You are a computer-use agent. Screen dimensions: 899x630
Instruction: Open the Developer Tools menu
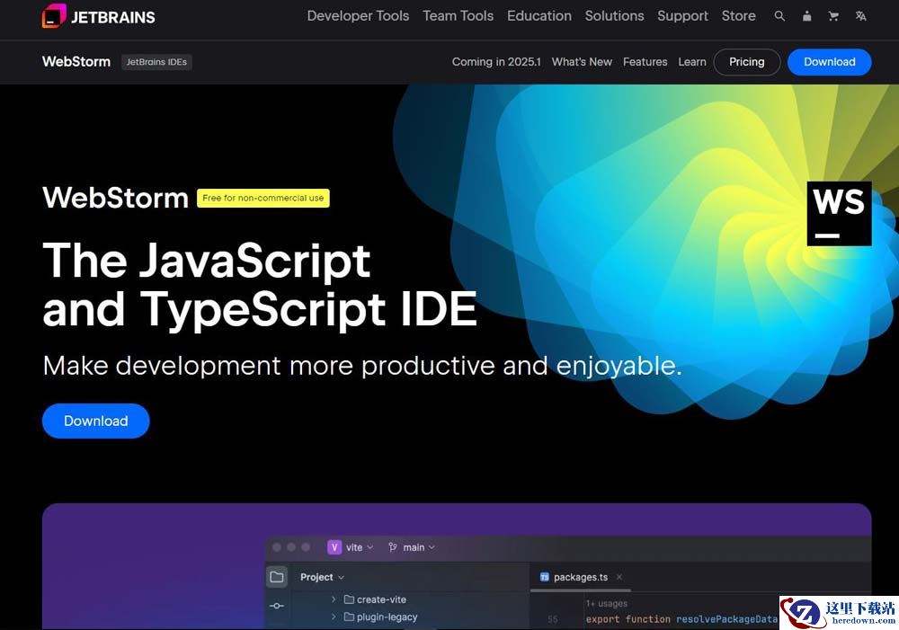(x=358, y=16)
